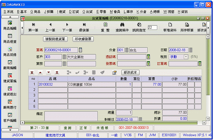Open 商品編輯 in the left sidebar

coord(10,25)
